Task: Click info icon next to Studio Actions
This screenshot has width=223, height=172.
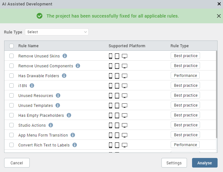Action: [x=51, y=125]
